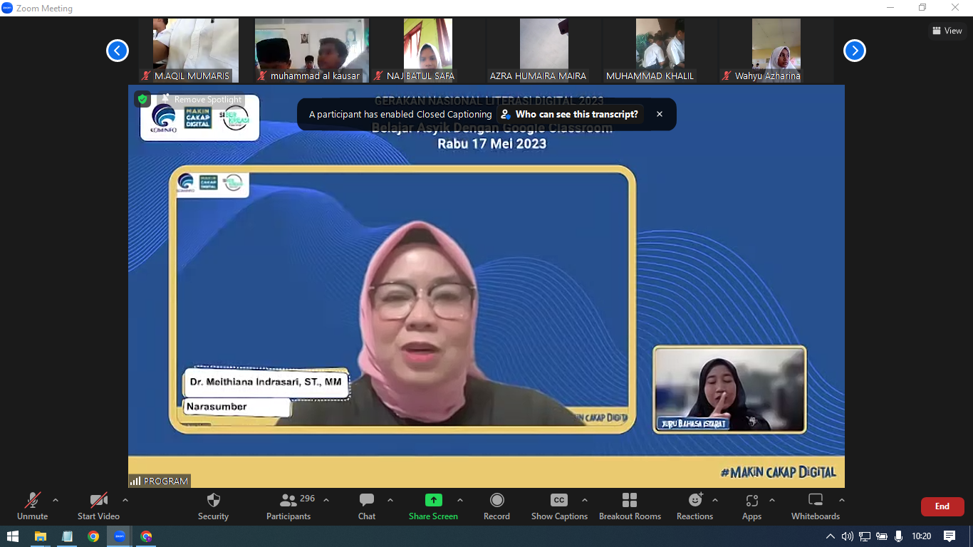This screenshot has width=973, height=547.
Task: Expand the caret next to Apps
Action: tap(772, 500)
